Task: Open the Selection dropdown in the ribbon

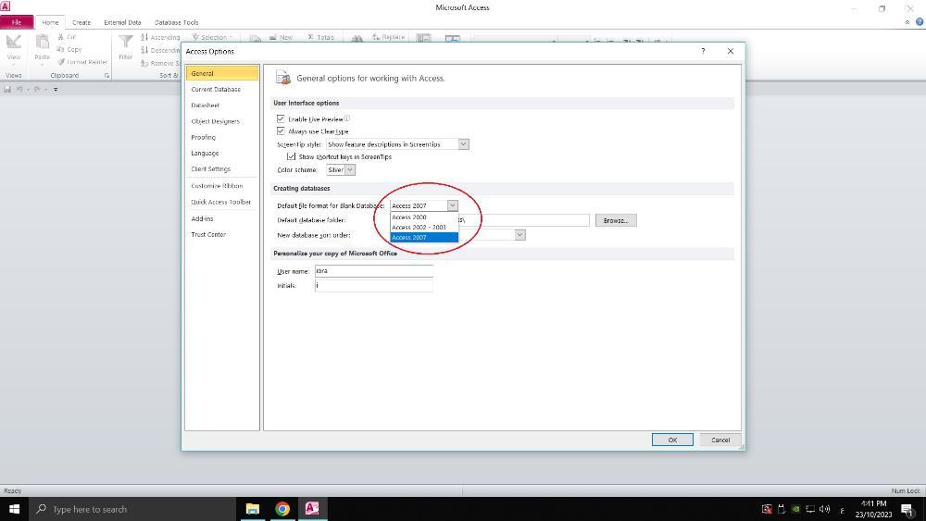Action: [x=212, y=37]
